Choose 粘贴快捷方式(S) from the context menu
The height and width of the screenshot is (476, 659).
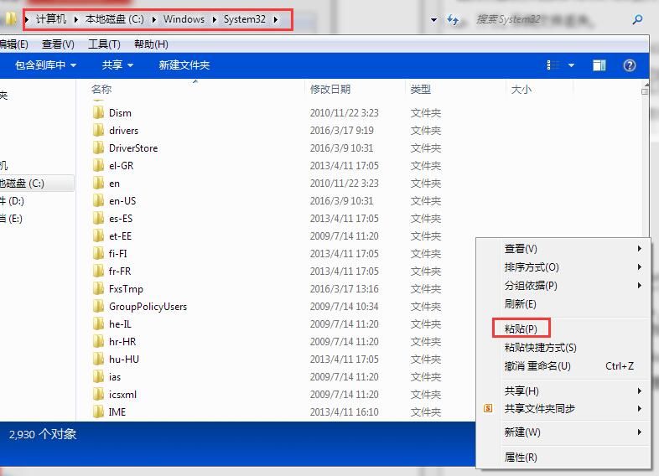tap(541, 348)
